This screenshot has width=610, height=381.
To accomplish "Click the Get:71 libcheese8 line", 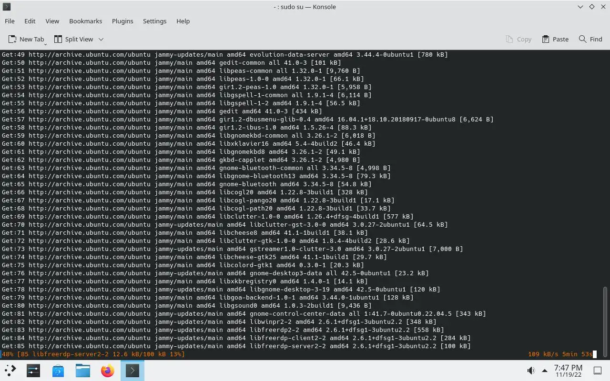I will (x=184, y=233).
